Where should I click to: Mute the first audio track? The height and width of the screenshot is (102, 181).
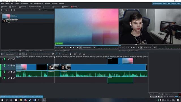[x=11, y=72]
